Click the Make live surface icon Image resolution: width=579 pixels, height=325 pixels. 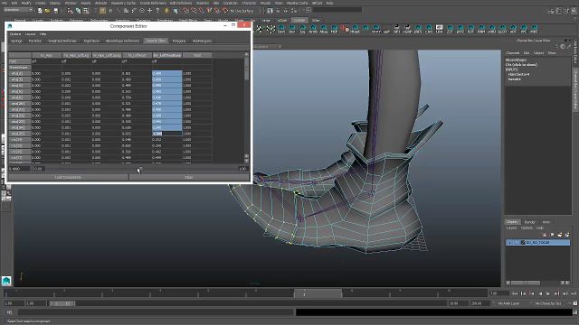click(x=225, y=11)
